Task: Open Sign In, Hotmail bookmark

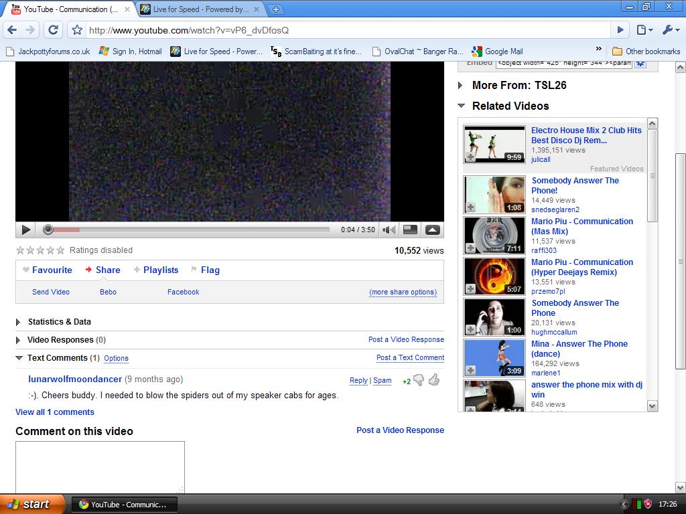Action: pyautogui.click(x=131, y=52)
